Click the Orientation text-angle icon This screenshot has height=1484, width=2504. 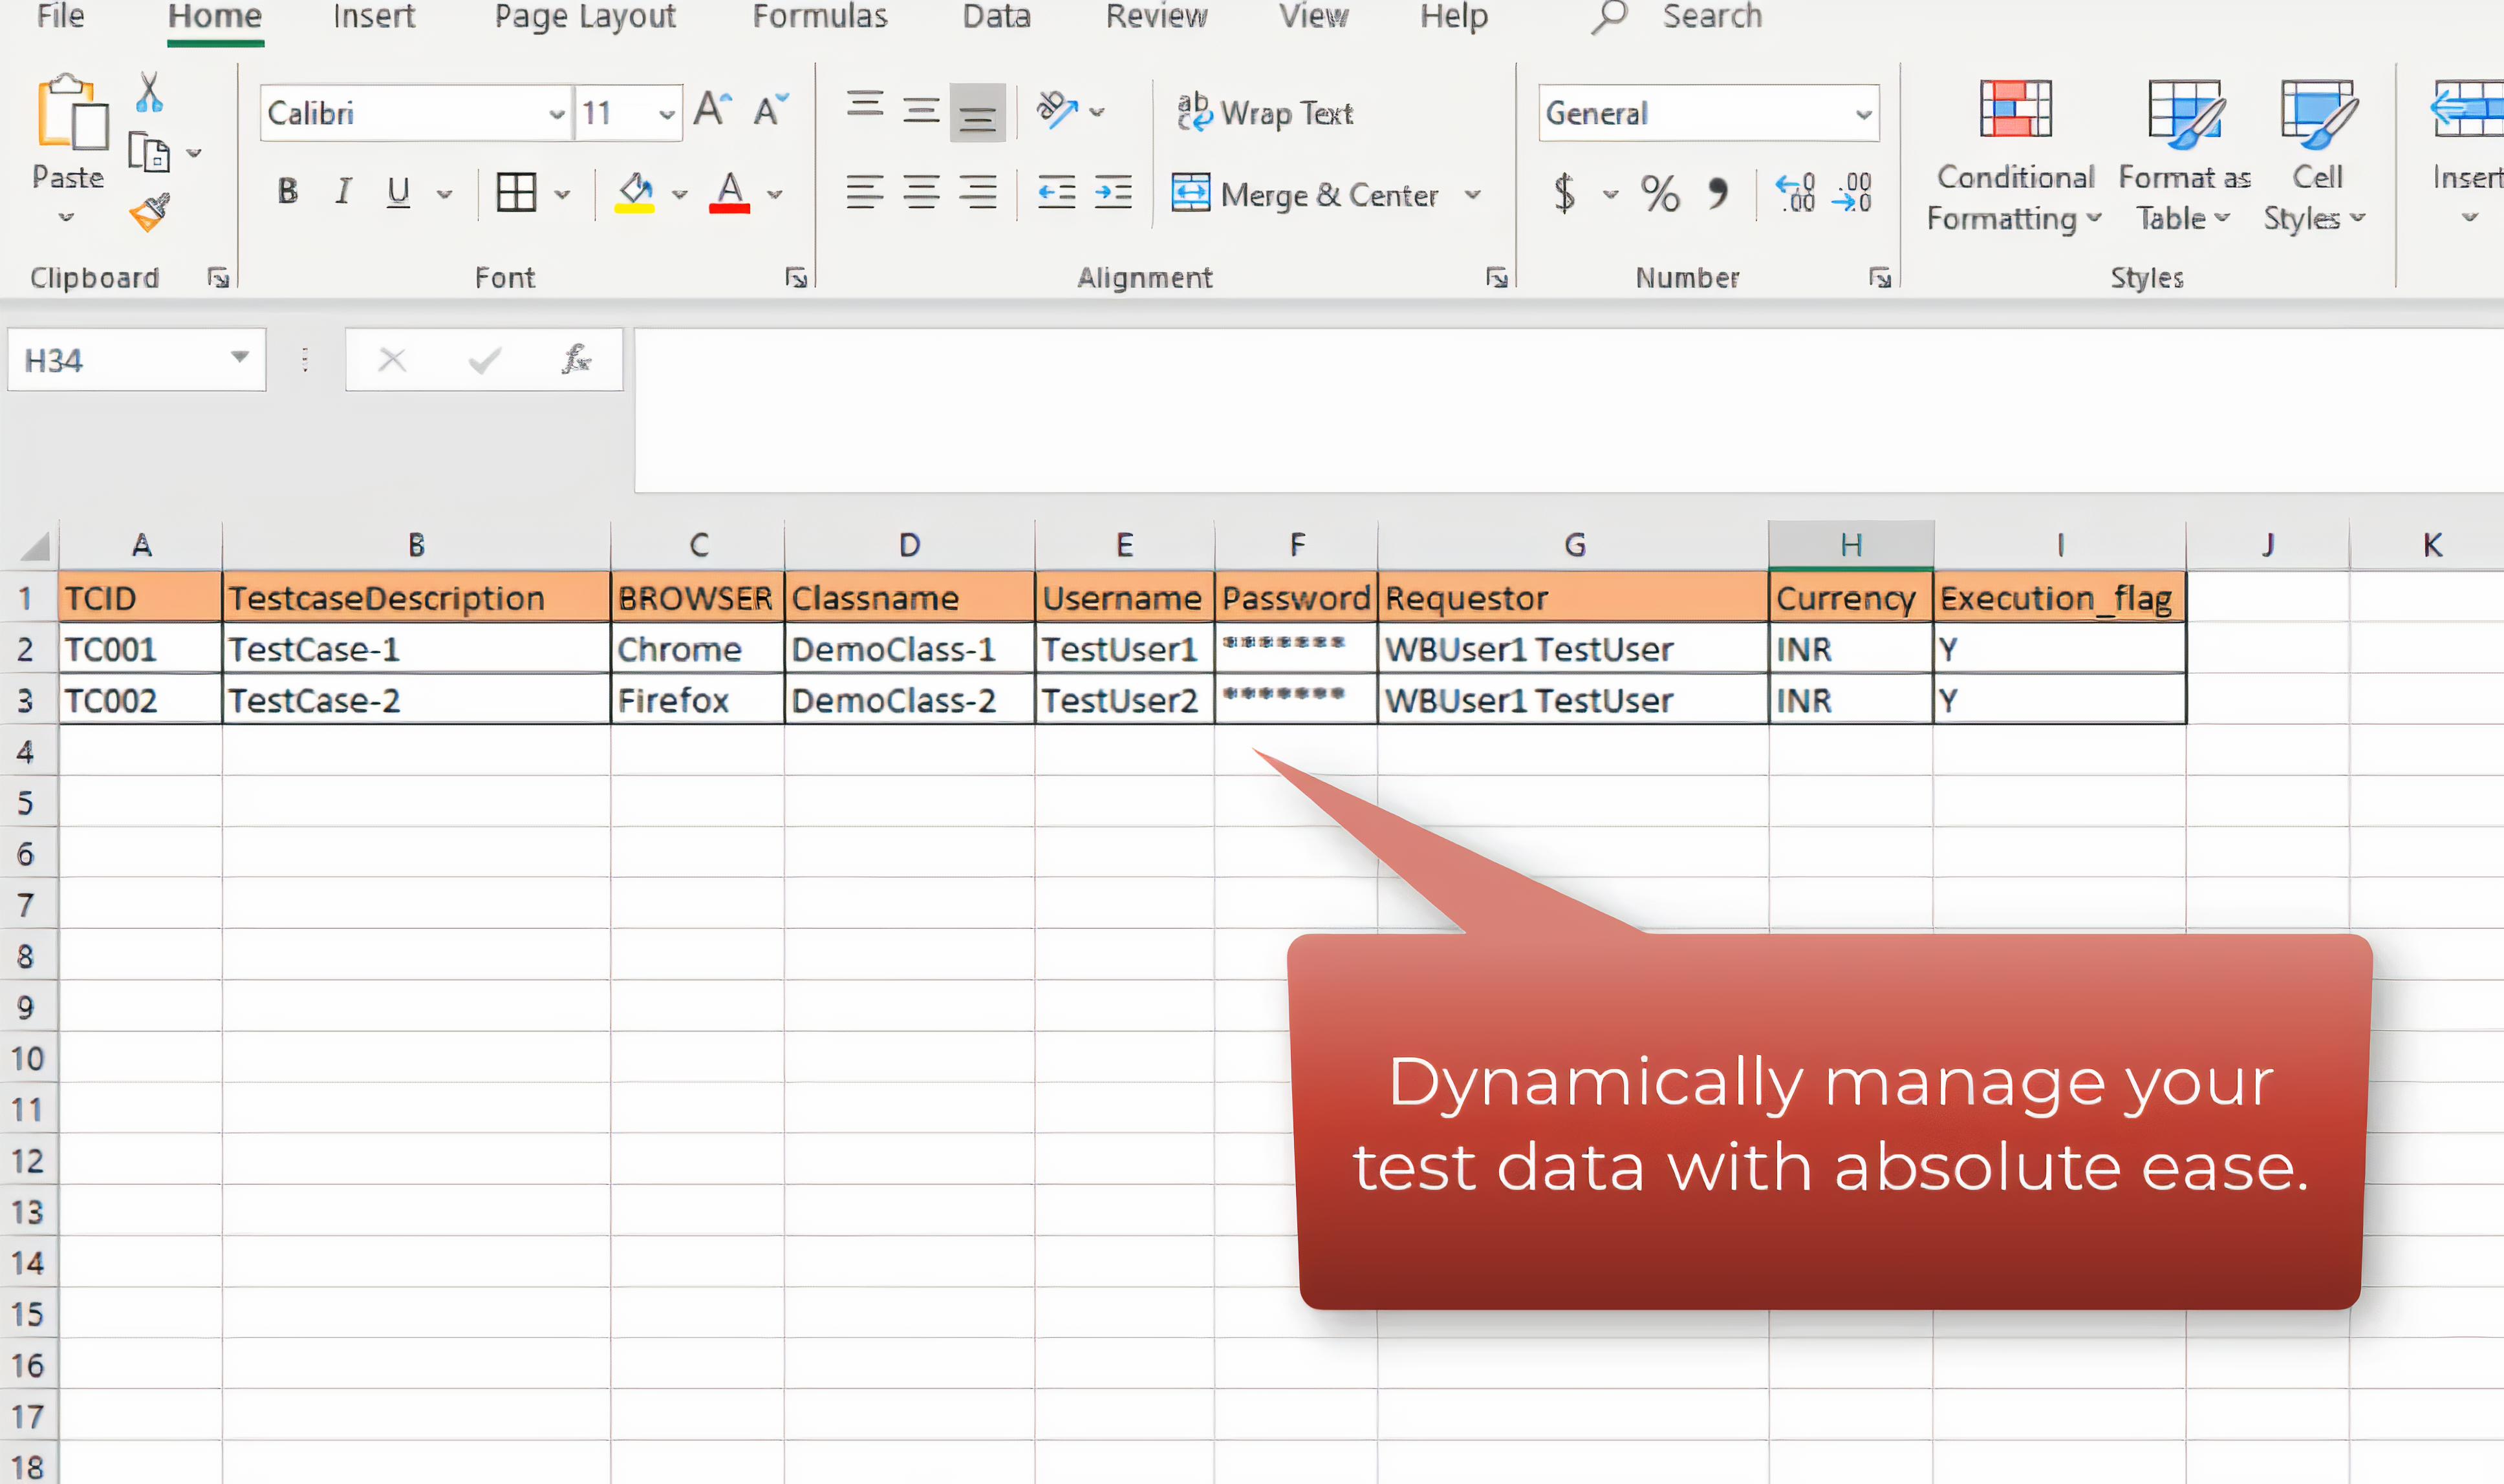(x=1057, y=109)
